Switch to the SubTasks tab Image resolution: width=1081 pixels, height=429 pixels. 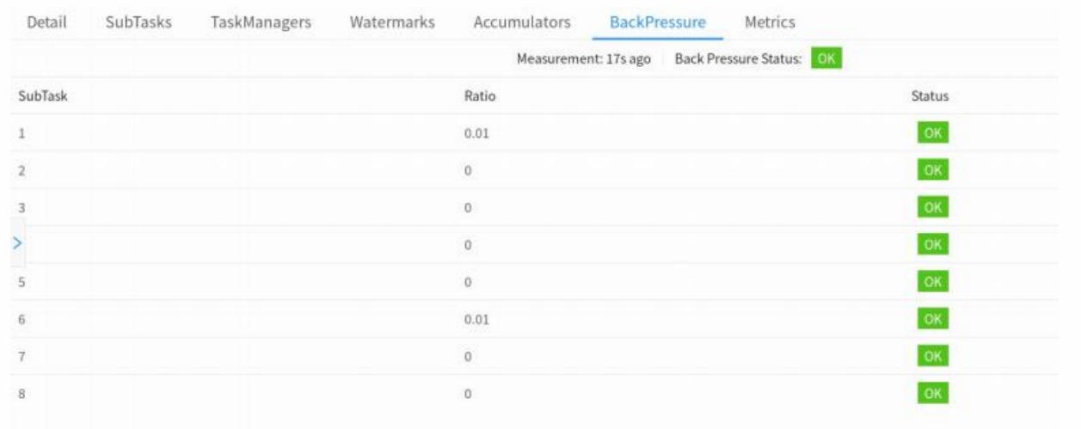[137, 21]
